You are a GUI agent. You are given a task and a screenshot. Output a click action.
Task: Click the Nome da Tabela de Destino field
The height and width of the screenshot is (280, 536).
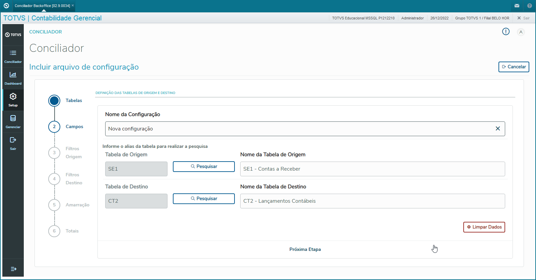click(x=373, y=201)
